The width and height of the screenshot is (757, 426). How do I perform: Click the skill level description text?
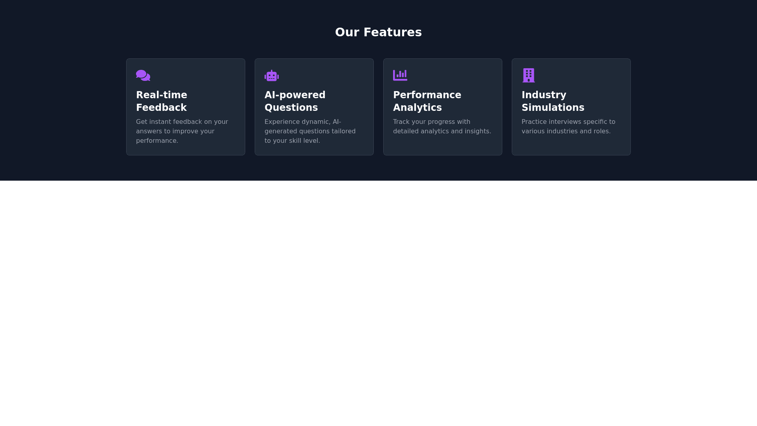coord(310,131)
